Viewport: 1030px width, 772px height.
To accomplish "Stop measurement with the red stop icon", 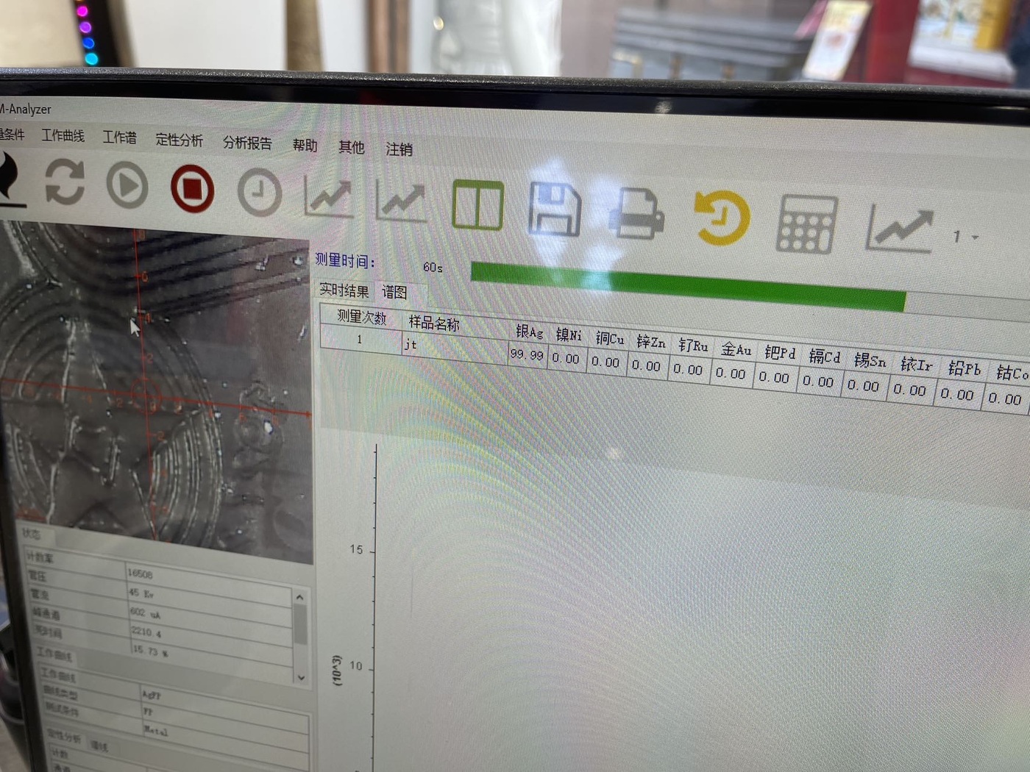I will (x=192, y=189).
